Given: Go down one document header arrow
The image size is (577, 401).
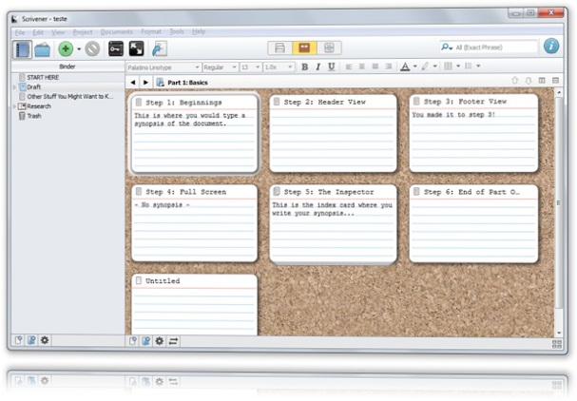Looking at the screenshot, I should 529,81.
